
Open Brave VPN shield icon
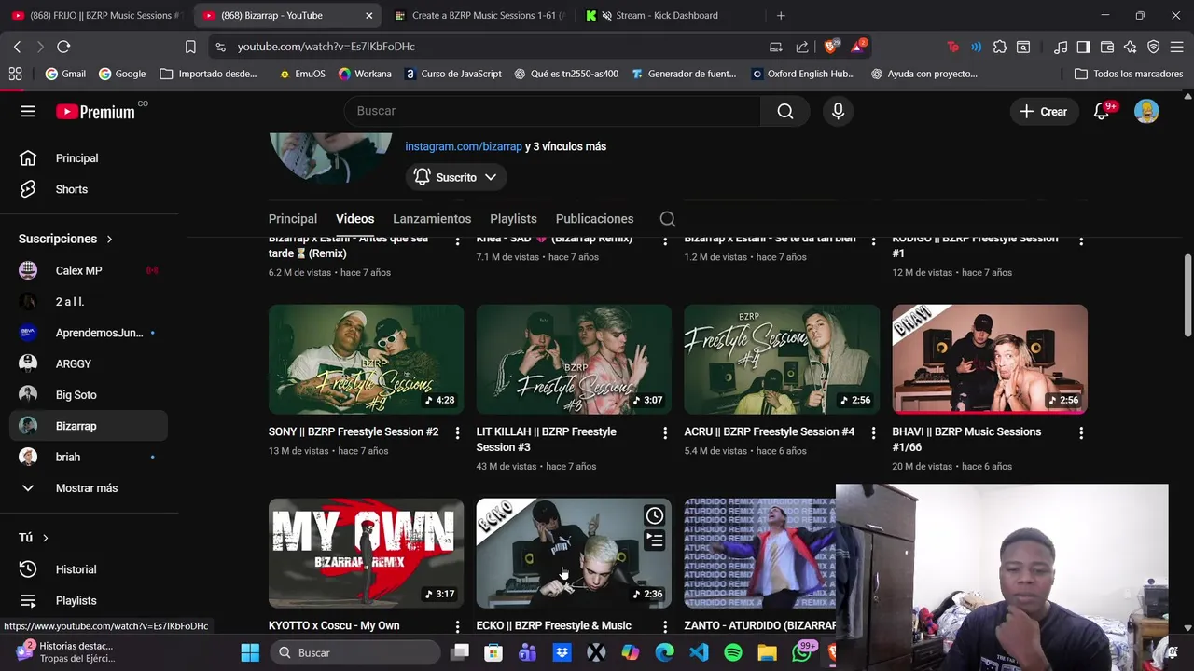(1154, 47)
